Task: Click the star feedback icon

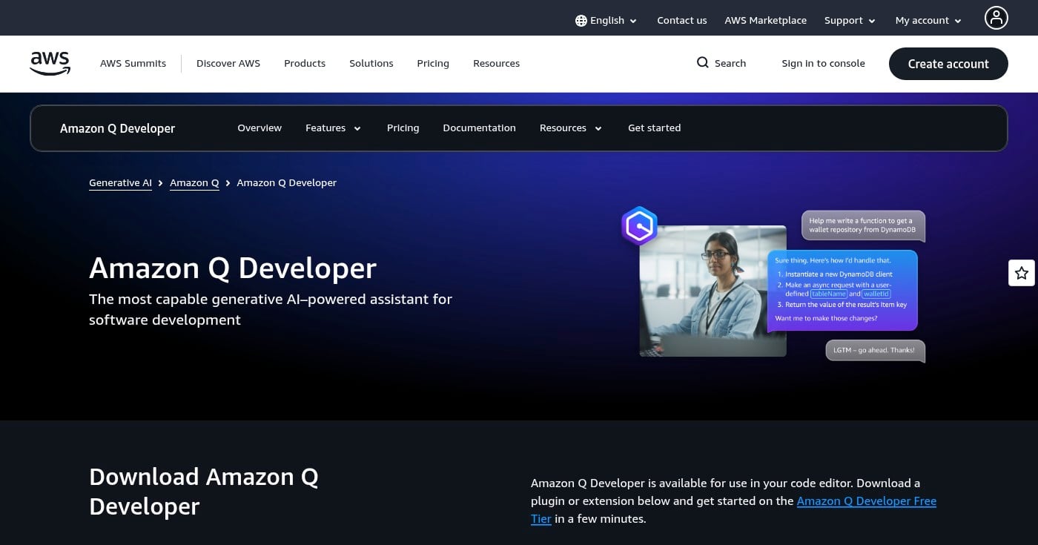Action: click(x=1022, y=273)
